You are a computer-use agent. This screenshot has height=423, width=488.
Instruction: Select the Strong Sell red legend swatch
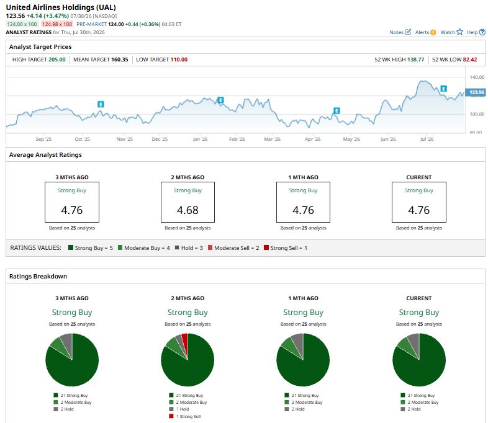coord(266,247)
